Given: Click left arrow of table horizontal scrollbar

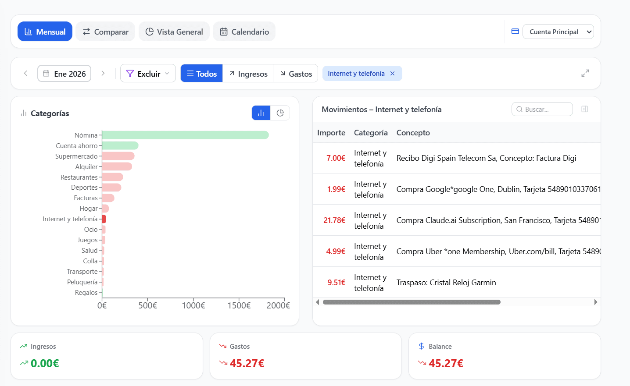Looking at the screenshot, I should click(318, 302).
